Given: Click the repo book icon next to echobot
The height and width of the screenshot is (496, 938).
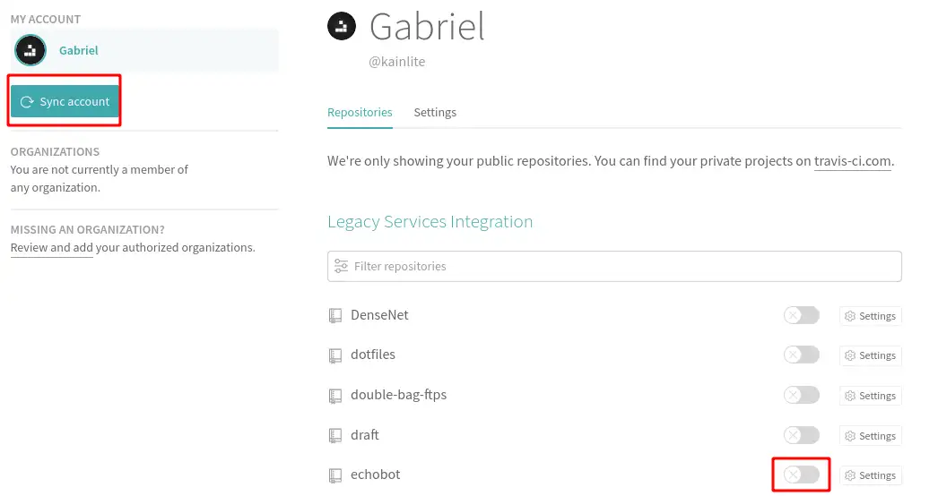Looking at the screenshot, I should [335, 475].
